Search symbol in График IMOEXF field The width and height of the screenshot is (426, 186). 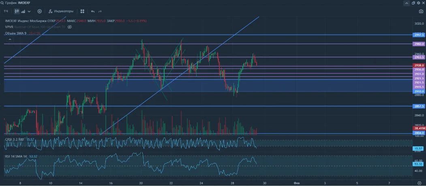15,3
